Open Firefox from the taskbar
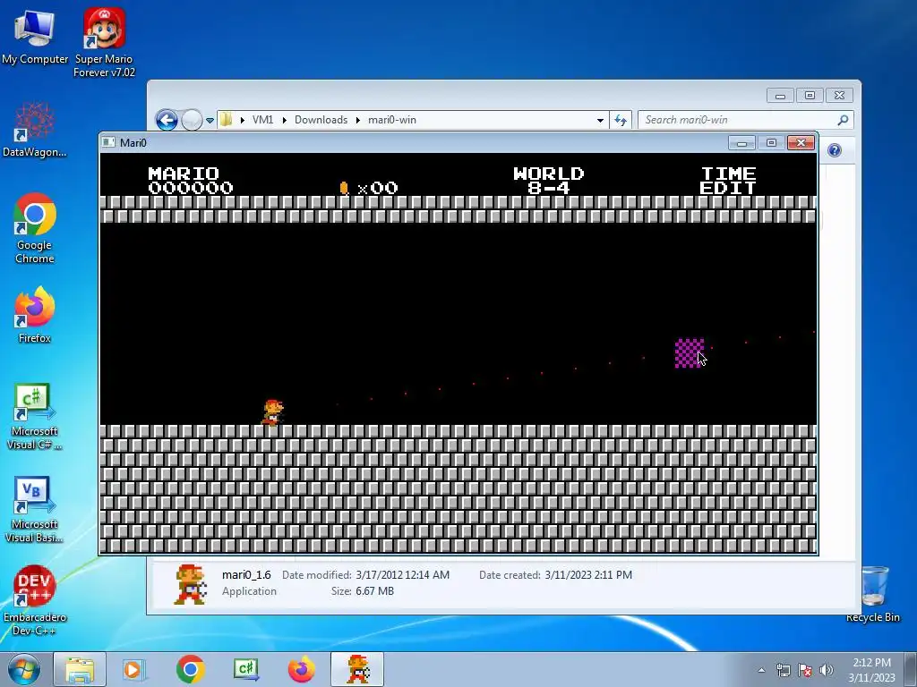The image size is (917, 687). click(x=302, y=669)
